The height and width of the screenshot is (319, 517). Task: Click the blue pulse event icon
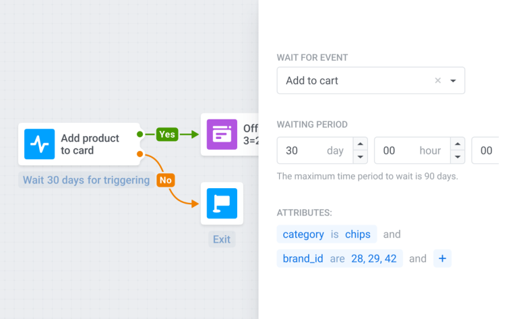pos(39,144)
